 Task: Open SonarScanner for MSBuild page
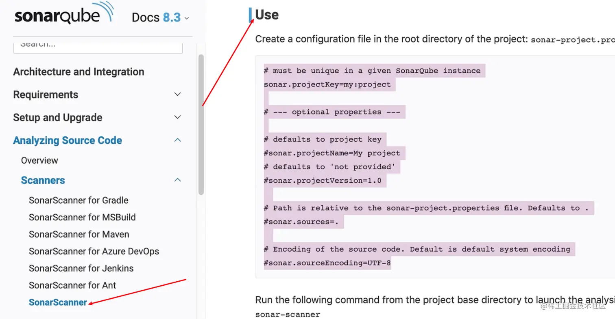tap(82, 218)
